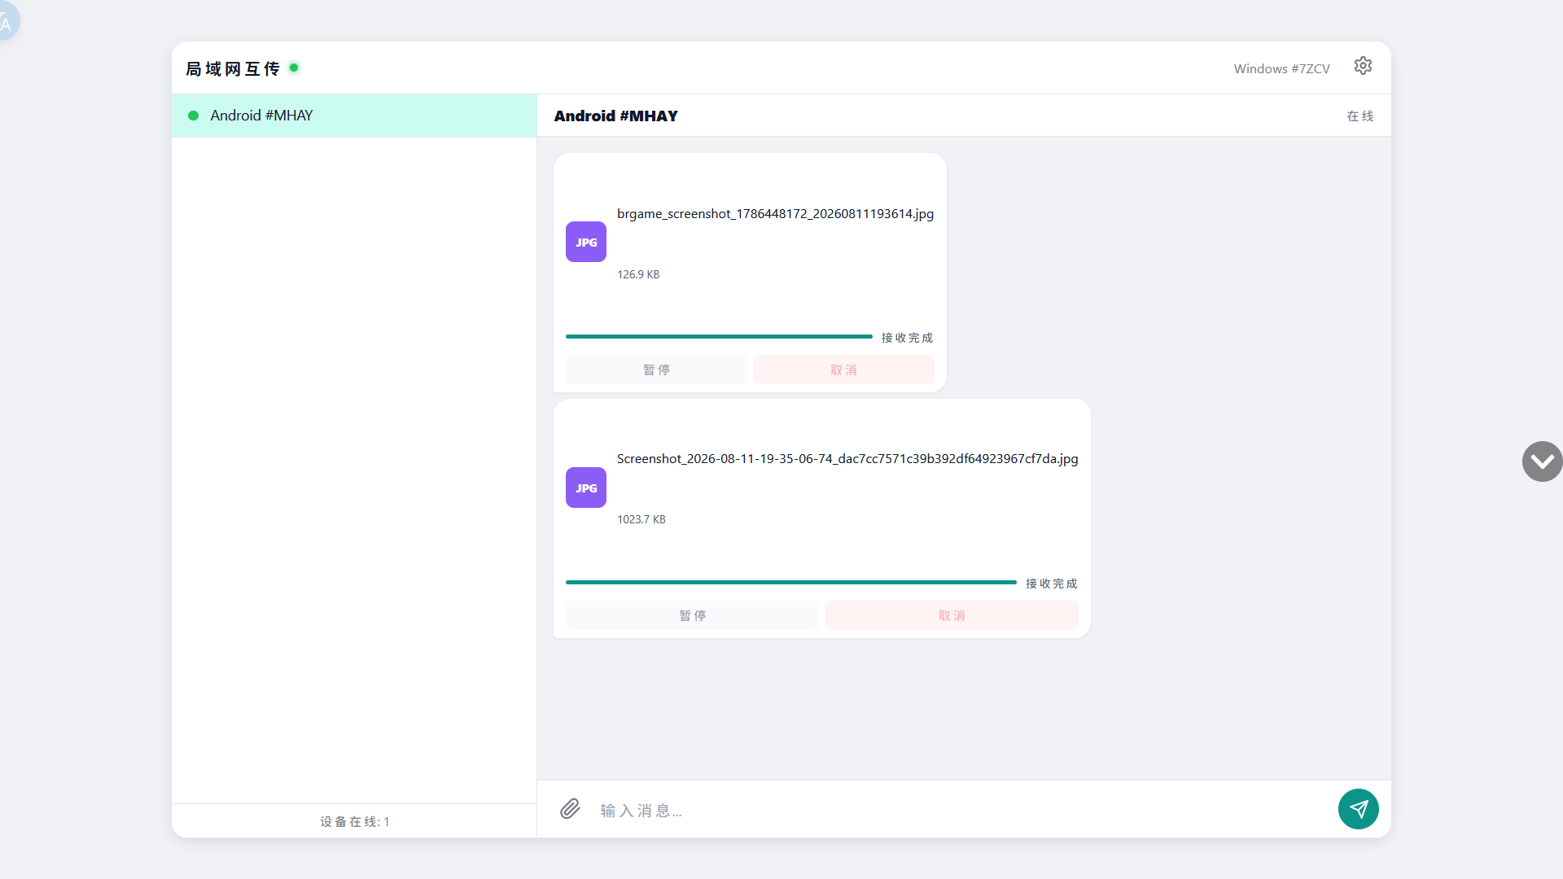1563x879 pixels.
Task: Click the 在线 status label in header
Action: tap(1359, 116)
